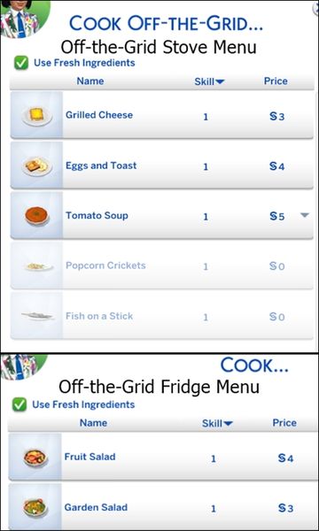The height and width of the screenshot is (531, 319).
Task: Sort stove recipes by Name header
Action: coord(90,81)
